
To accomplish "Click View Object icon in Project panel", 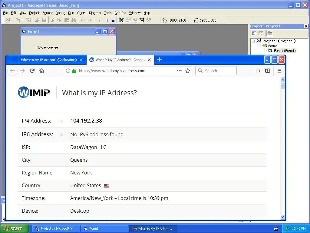I will tap(261, 33).
